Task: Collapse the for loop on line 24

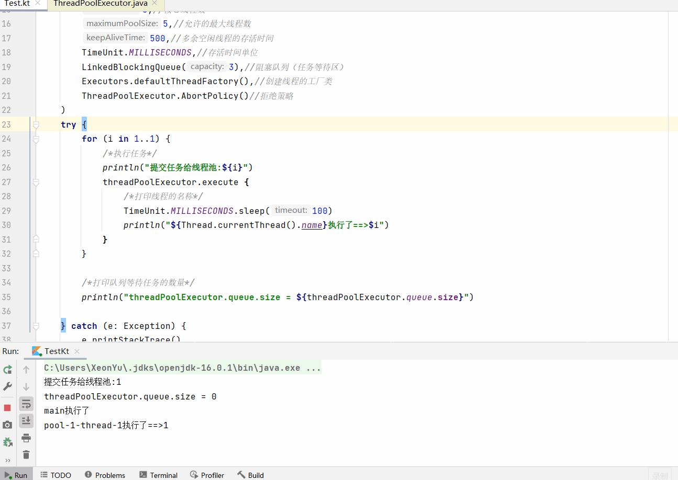Action: pos(36,139)
